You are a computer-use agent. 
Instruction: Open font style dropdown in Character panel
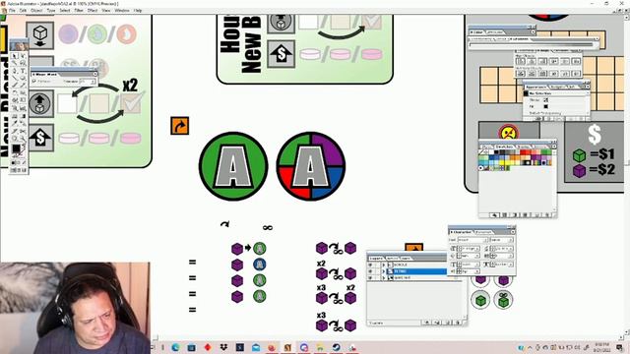[511, 240]
